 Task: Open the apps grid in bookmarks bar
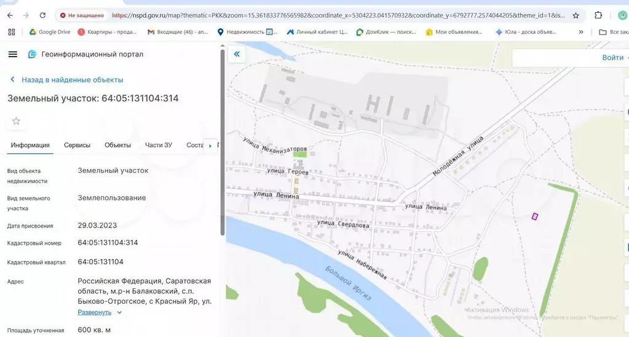pos(12,32)
